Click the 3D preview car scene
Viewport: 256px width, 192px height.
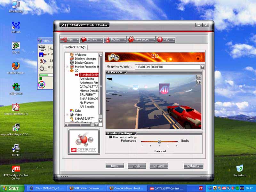point(154,102)
